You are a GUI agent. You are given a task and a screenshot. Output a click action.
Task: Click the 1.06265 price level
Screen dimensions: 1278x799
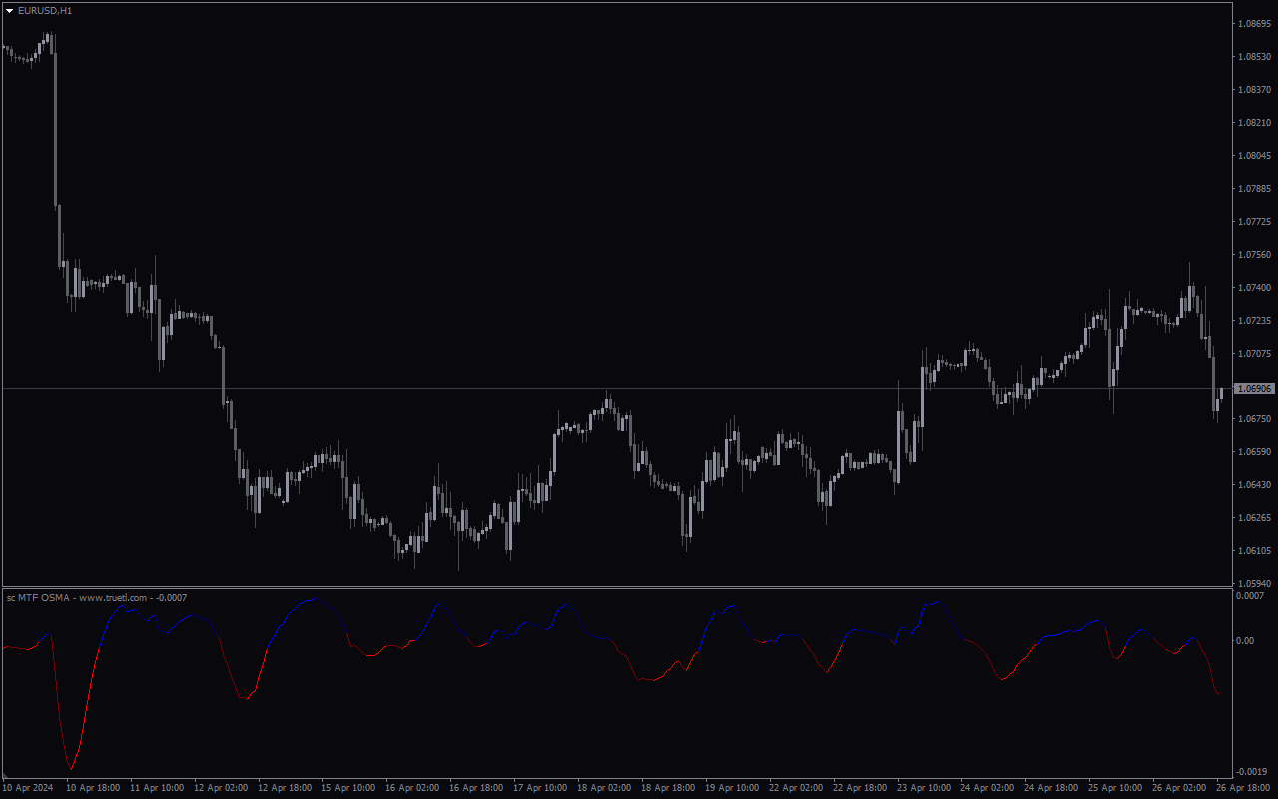[x=1255, y=517]
